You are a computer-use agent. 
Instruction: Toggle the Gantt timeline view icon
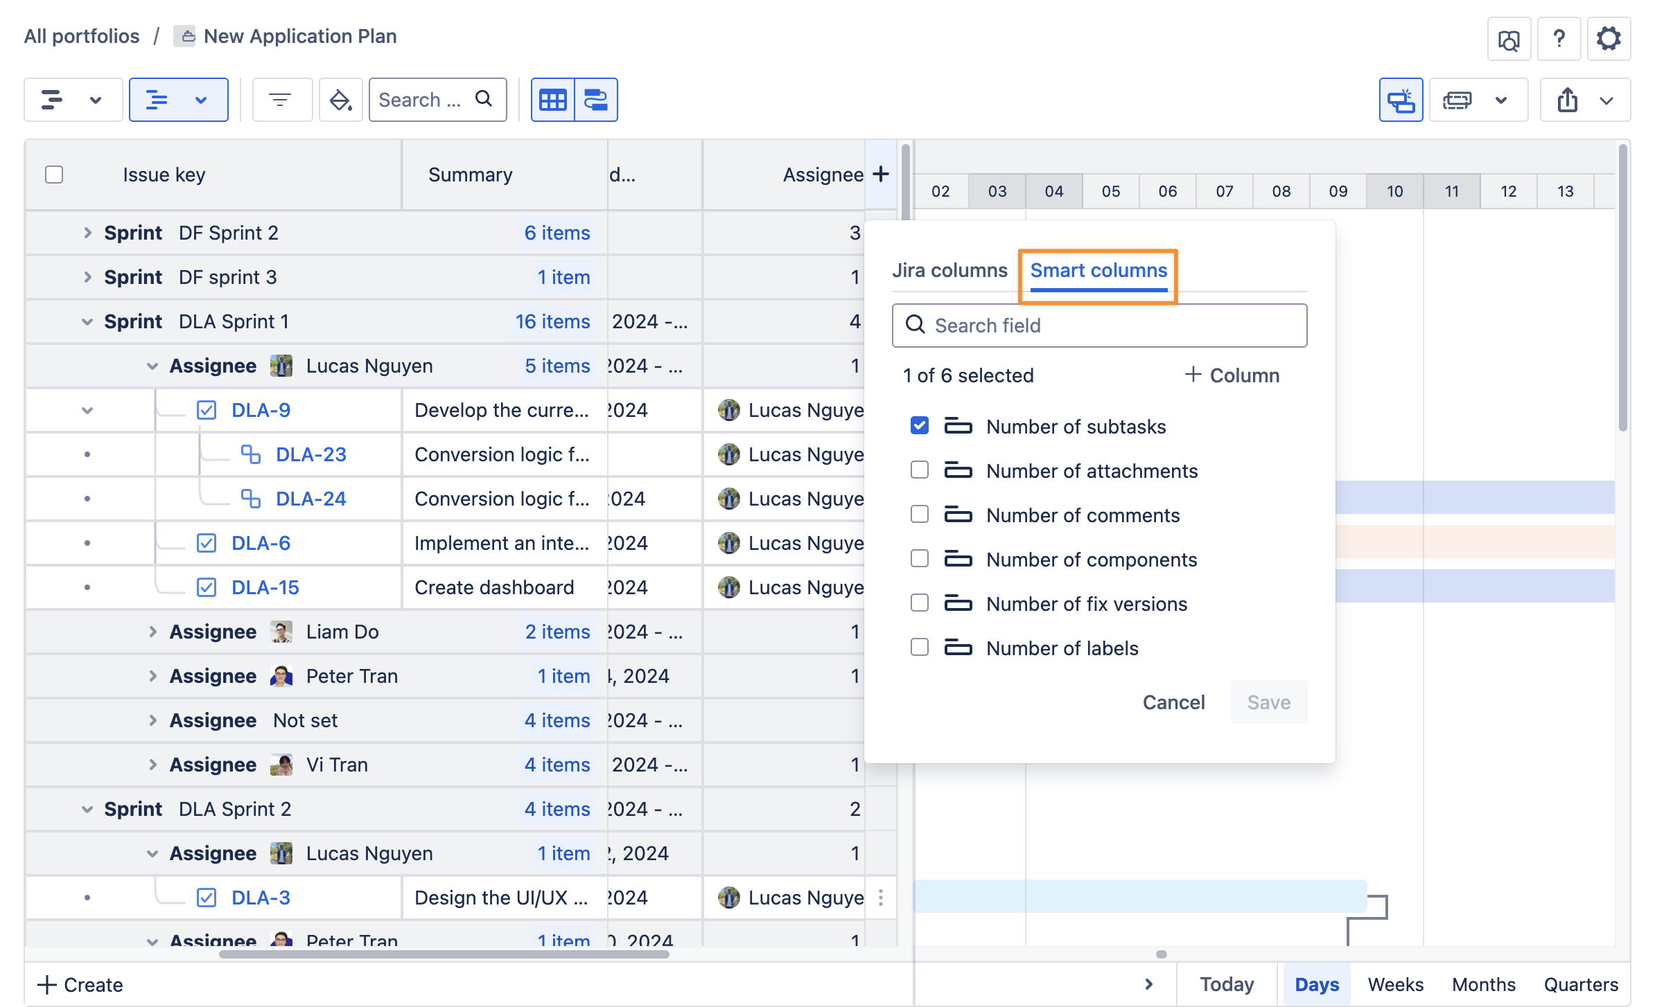pyautogui.click(x=595, y=100)
